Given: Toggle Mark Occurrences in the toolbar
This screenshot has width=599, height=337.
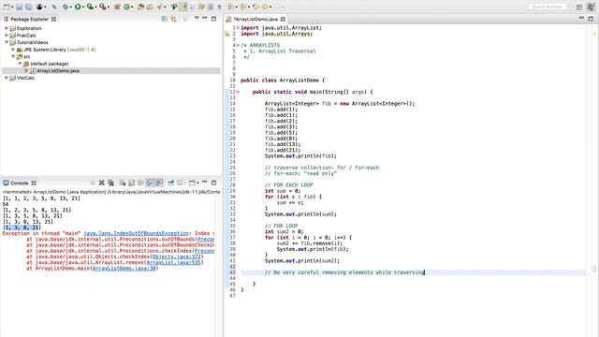Looking at the screenshot, I should (183, 7).
